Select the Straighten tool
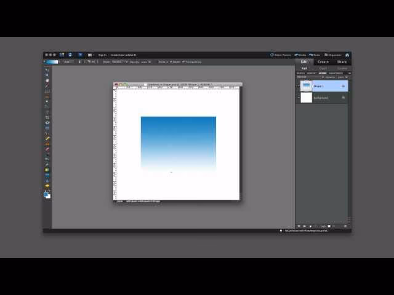Image resolution: width=394 pixels, height=295 pixels. coord(47,128)
